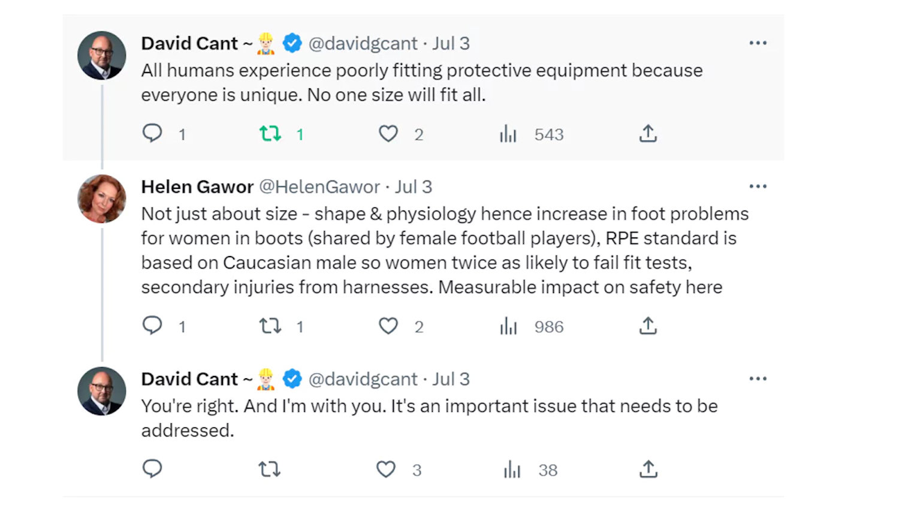Share Helen Gawor's tweet

tap(648, 326)
